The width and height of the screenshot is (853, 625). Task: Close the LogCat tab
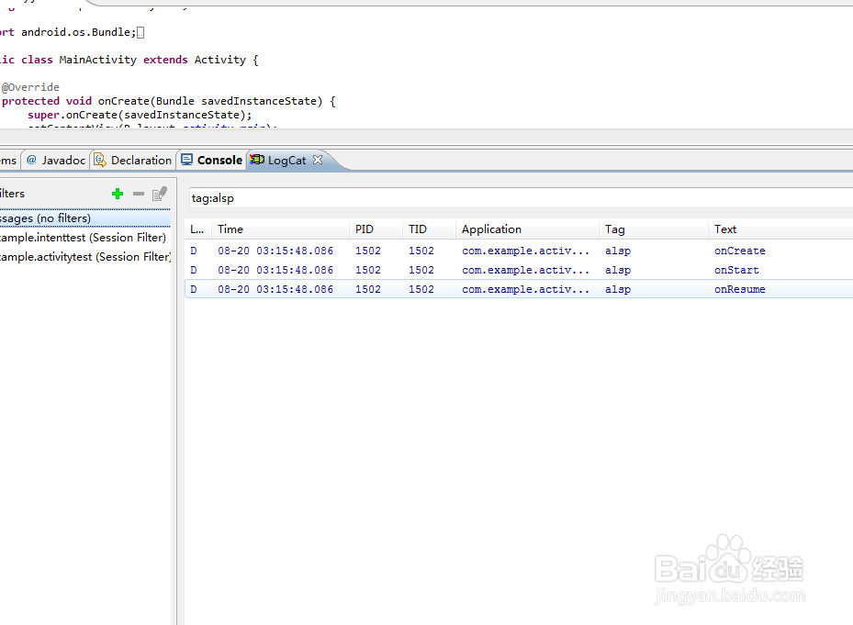coord(318,160)
